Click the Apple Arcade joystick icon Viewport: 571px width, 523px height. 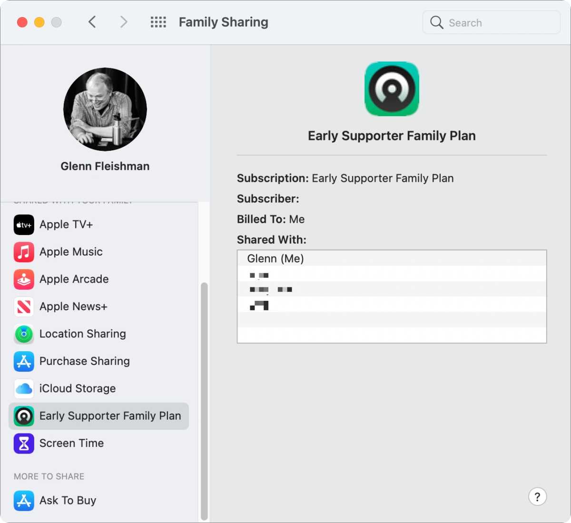tap(24, 279)
